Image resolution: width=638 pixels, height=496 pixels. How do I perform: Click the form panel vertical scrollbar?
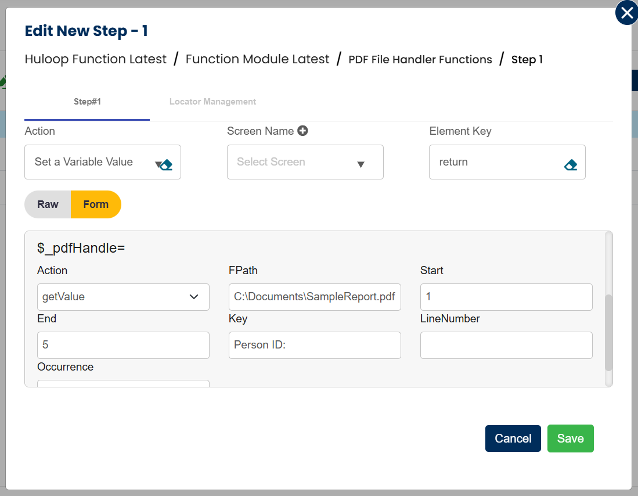click(609, 332)
